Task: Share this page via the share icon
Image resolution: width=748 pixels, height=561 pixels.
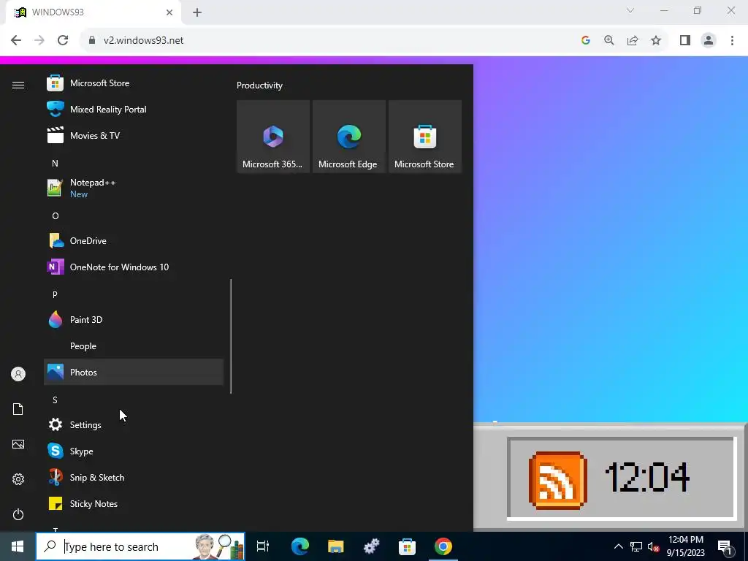Action: pos(633,40)
